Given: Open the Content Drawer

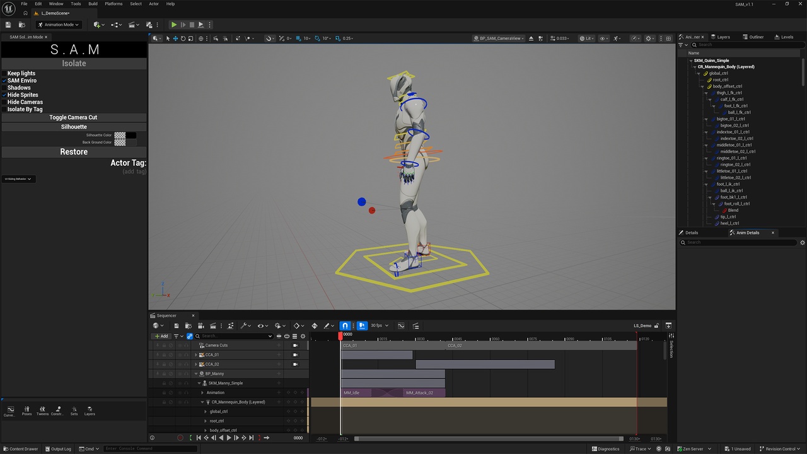Looking at the screenshot, I should [20, 449].
